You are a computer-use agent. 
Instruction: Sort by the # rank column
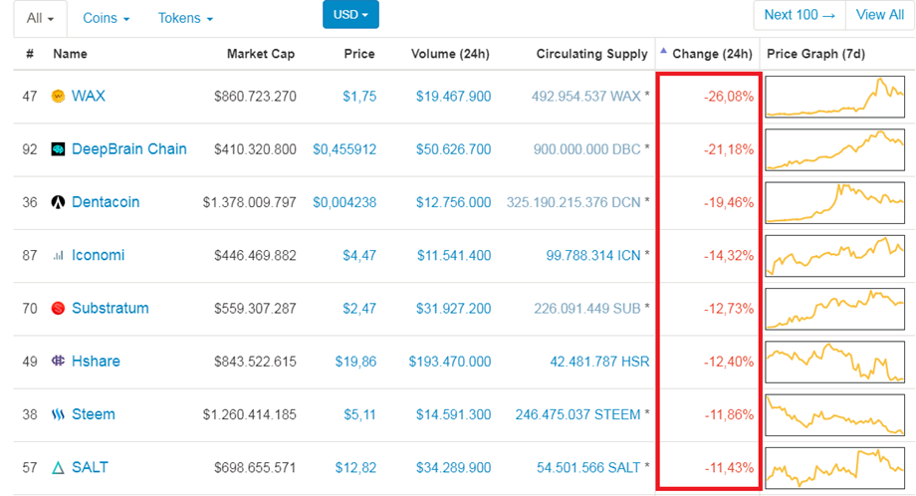coord(30,54)
